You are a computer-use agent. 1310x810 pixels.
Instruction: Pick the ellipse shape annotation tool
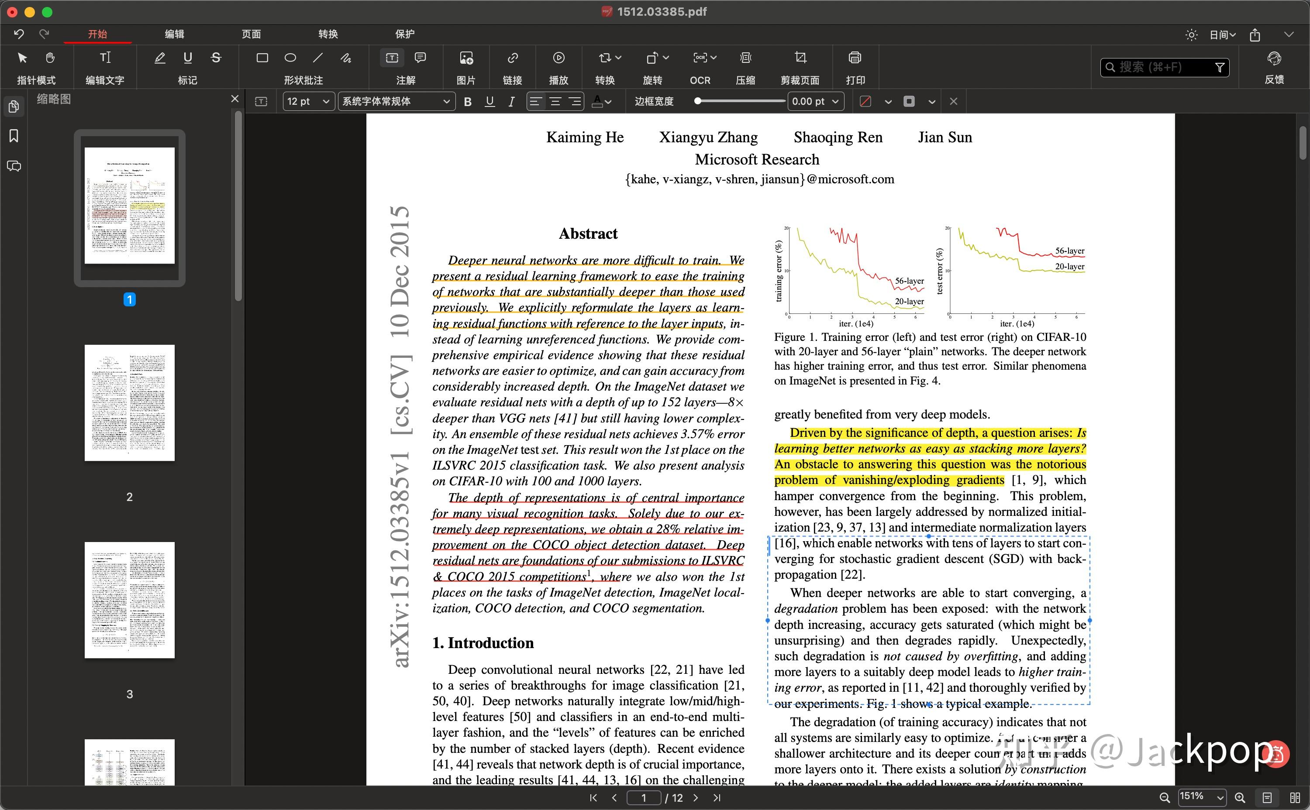pos(290,57)
